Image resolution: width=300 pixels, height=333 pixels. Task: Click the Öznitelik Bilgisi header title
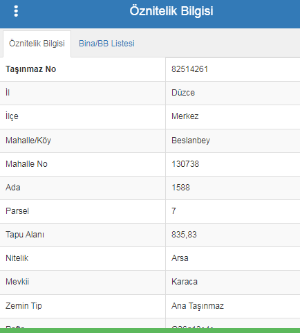(171, 11)
